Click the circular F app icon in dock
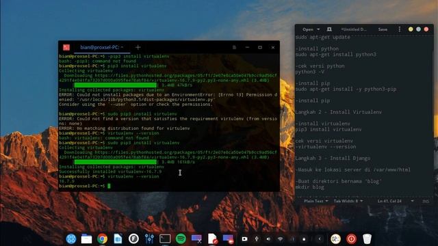This screenshot has width=438, height=246. (x=133, y=238)
